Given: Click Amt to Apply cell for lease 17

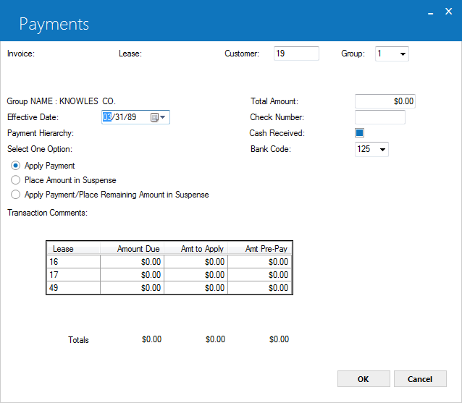Looking at the screenshot, I should point(196,275).
